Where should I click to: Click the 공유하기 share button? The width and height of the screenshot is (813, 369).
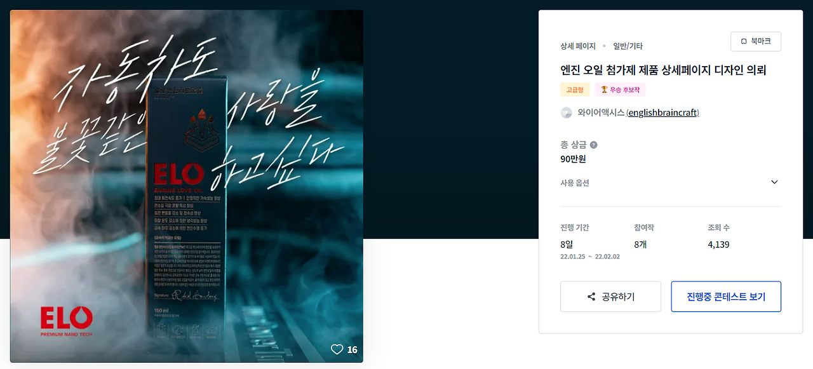[x=610, y=297]
